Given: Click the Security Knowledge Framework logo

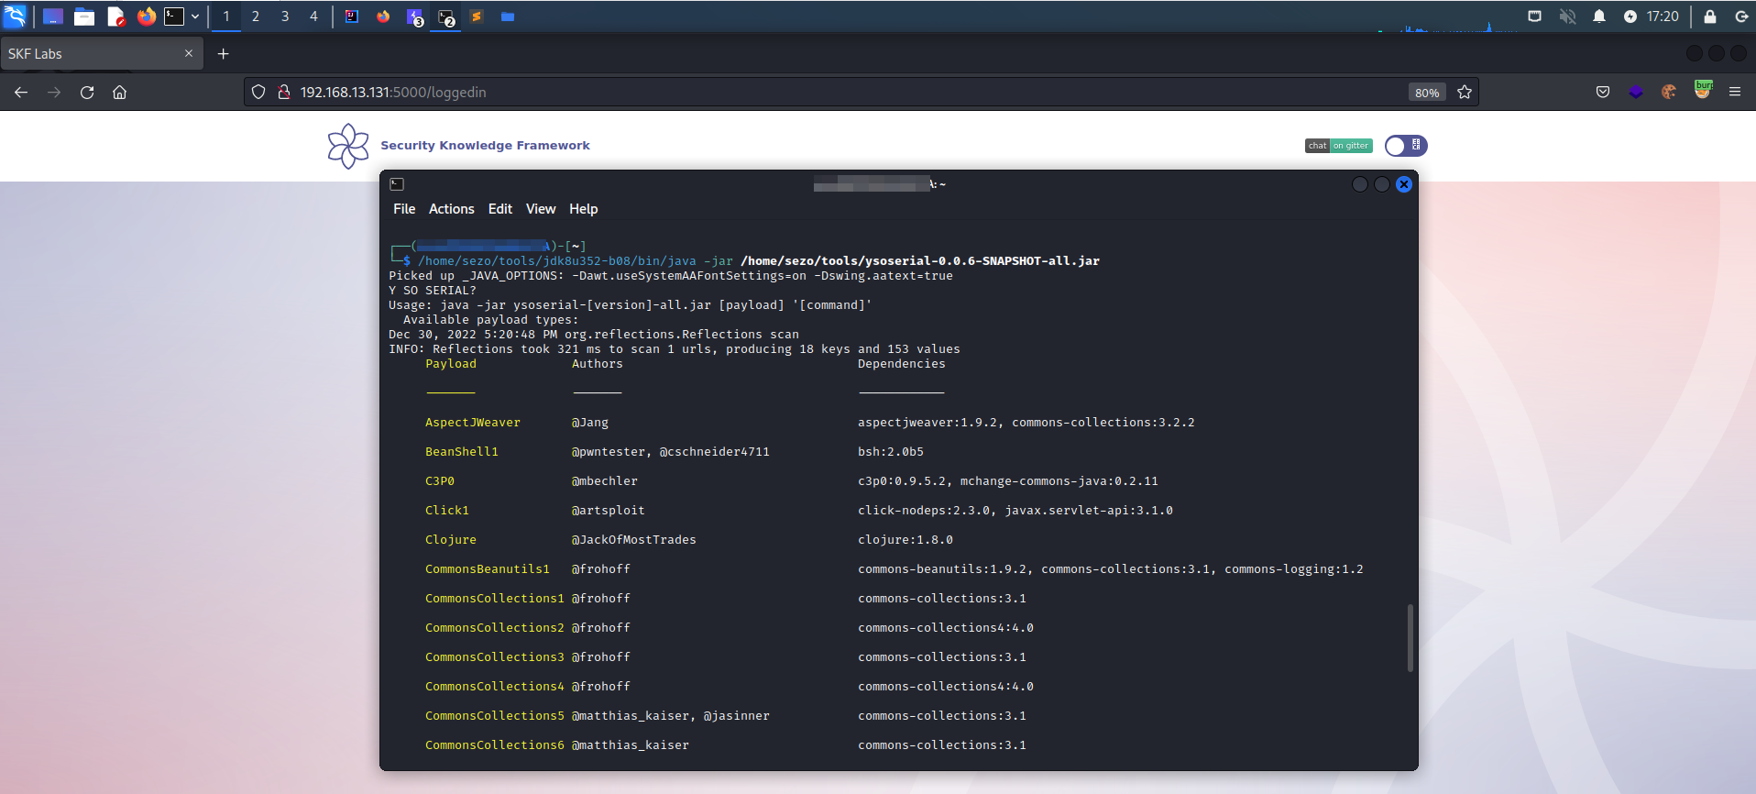Looking at the screenshot, I should [348, 146].
